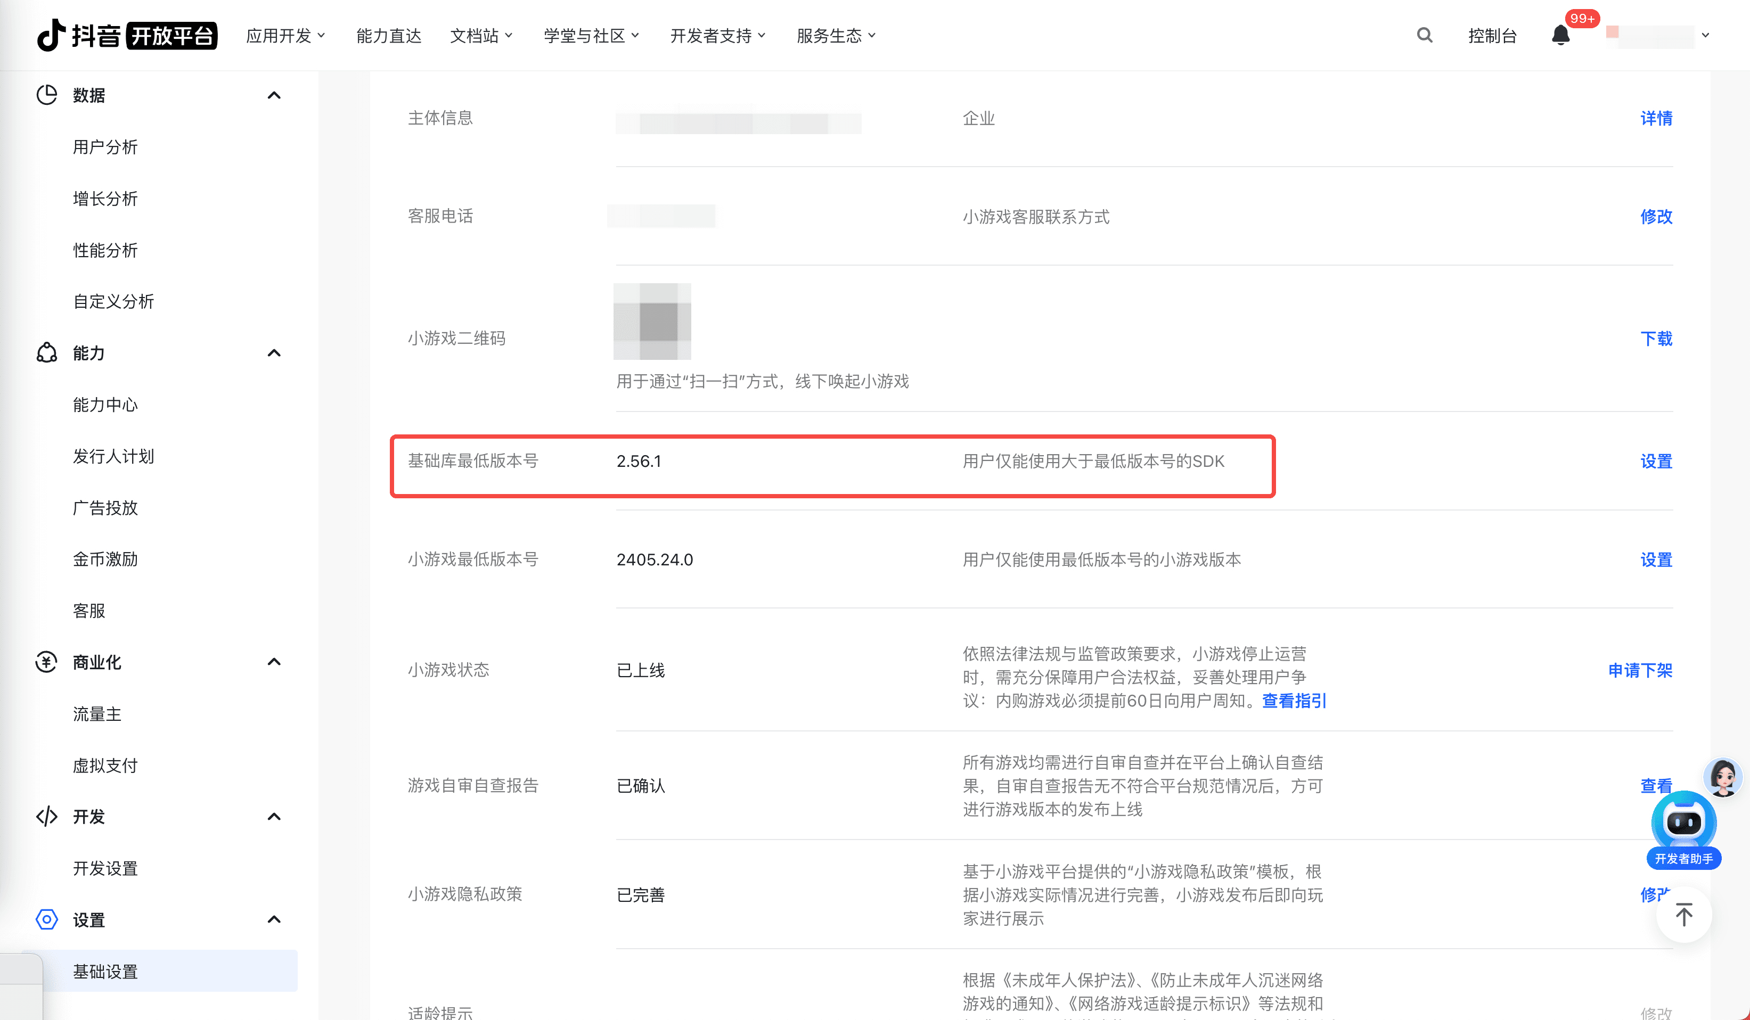This screenshot has height=1020, width=1750.
Task: Click the 查看指引 link
Action: click(1294, 701)
